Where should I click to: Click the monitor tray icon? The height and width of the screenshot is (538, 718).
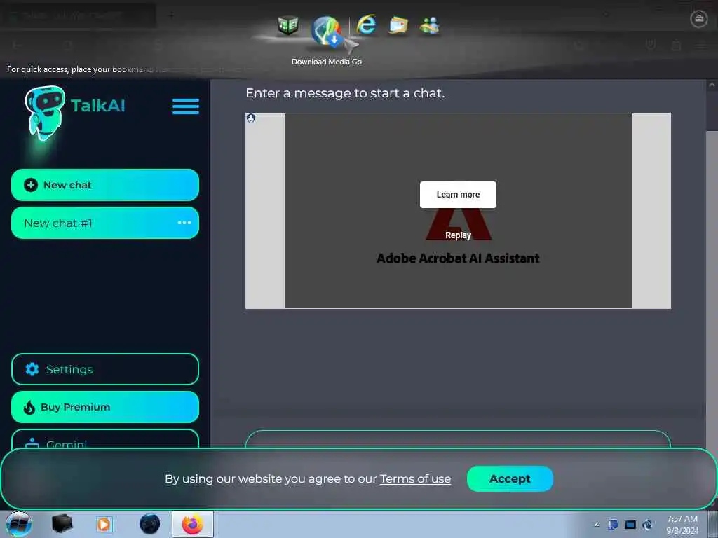pos(630,525)
